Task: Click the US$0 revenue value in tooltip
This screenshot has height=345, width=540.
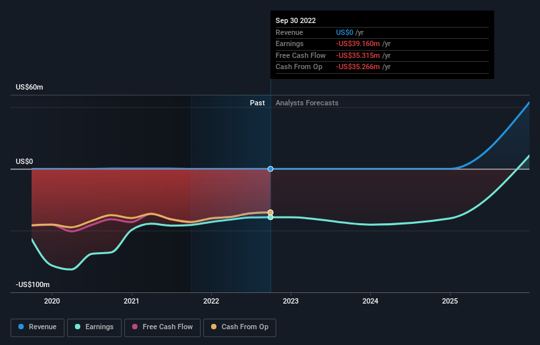Action: point(345,32)
